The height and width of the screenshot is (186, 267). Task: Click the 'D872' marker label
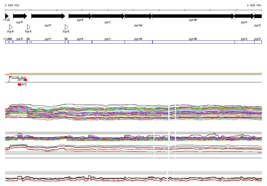[24, 84]
